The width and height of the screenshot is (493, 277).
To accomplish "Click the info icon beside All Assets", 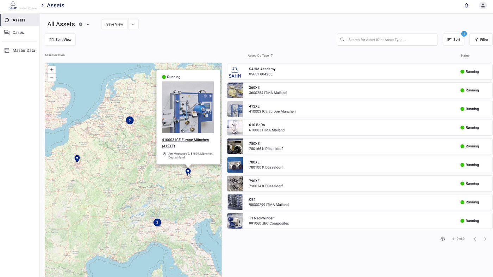I will click(x=81, y=24).
